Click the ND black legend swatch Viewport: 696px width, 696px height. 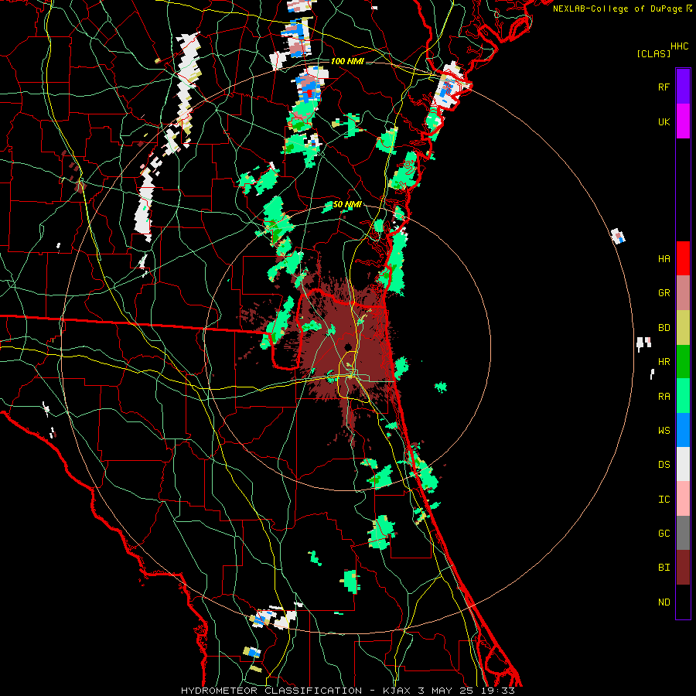click(x=683, y=602)
